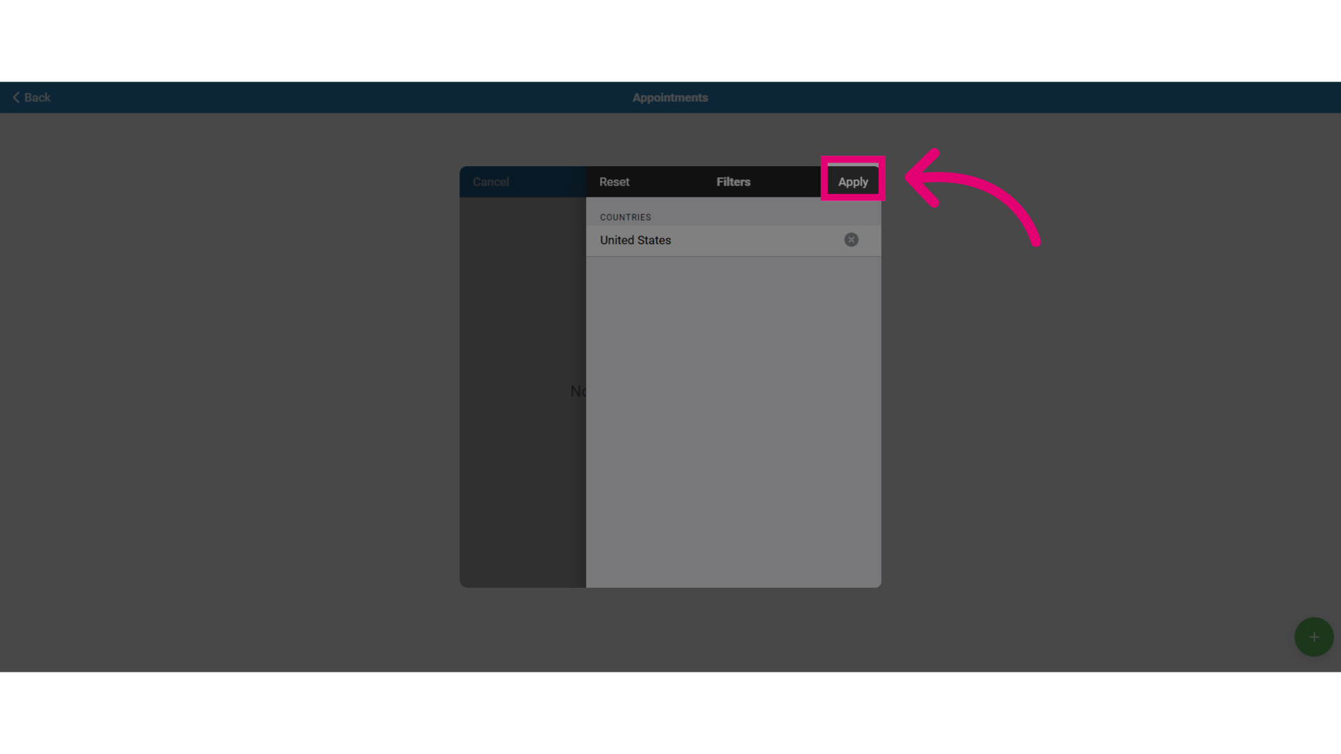Select the United States row

[x=733, y=240]
